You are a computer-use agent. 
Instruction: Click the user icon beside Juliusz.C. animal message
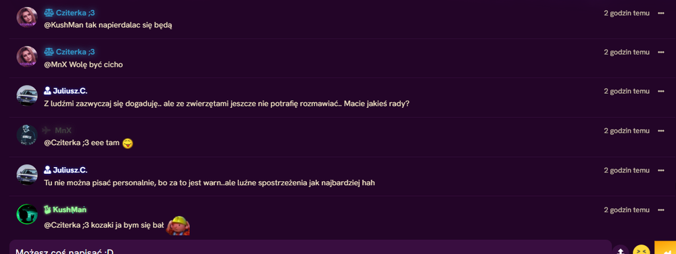(48, 91)
